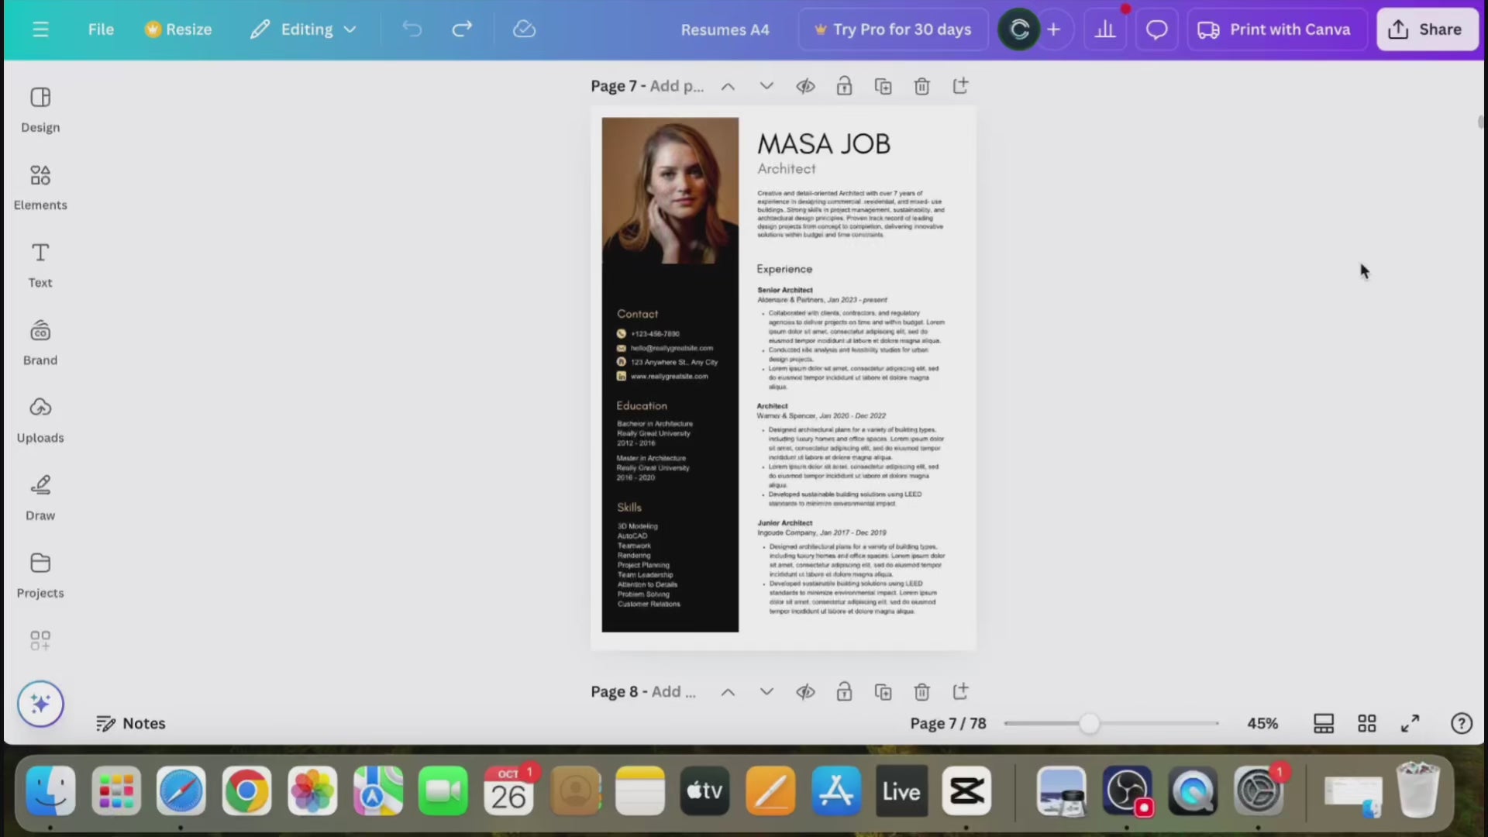Click the Page 8 title field
The height and width of the screenshot is (837, 1488).
(643, 691)
